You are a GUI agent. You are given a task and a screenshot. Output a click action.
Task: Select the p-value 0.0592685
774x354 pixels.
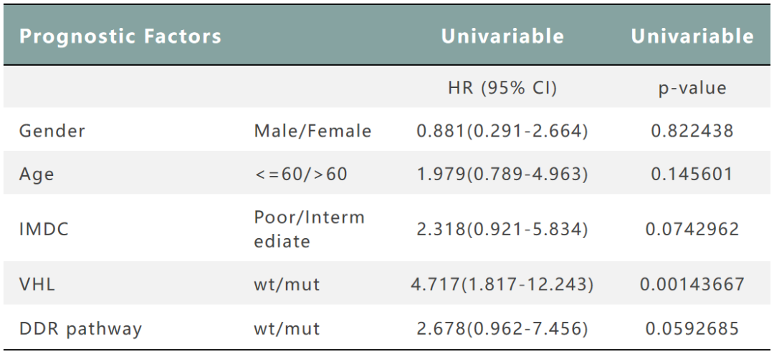(x=692, y=328)
